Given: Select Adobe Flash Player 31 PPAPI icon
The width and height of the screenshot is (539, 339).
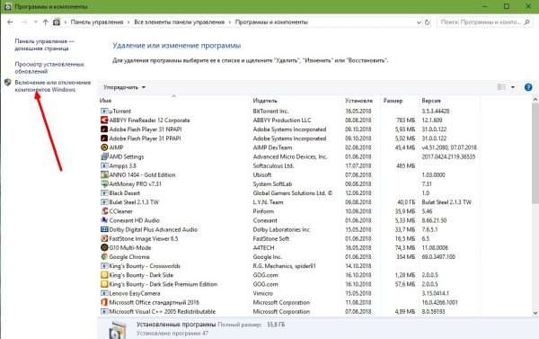Looking at the screenshot, I should click(x=104, y=138).
